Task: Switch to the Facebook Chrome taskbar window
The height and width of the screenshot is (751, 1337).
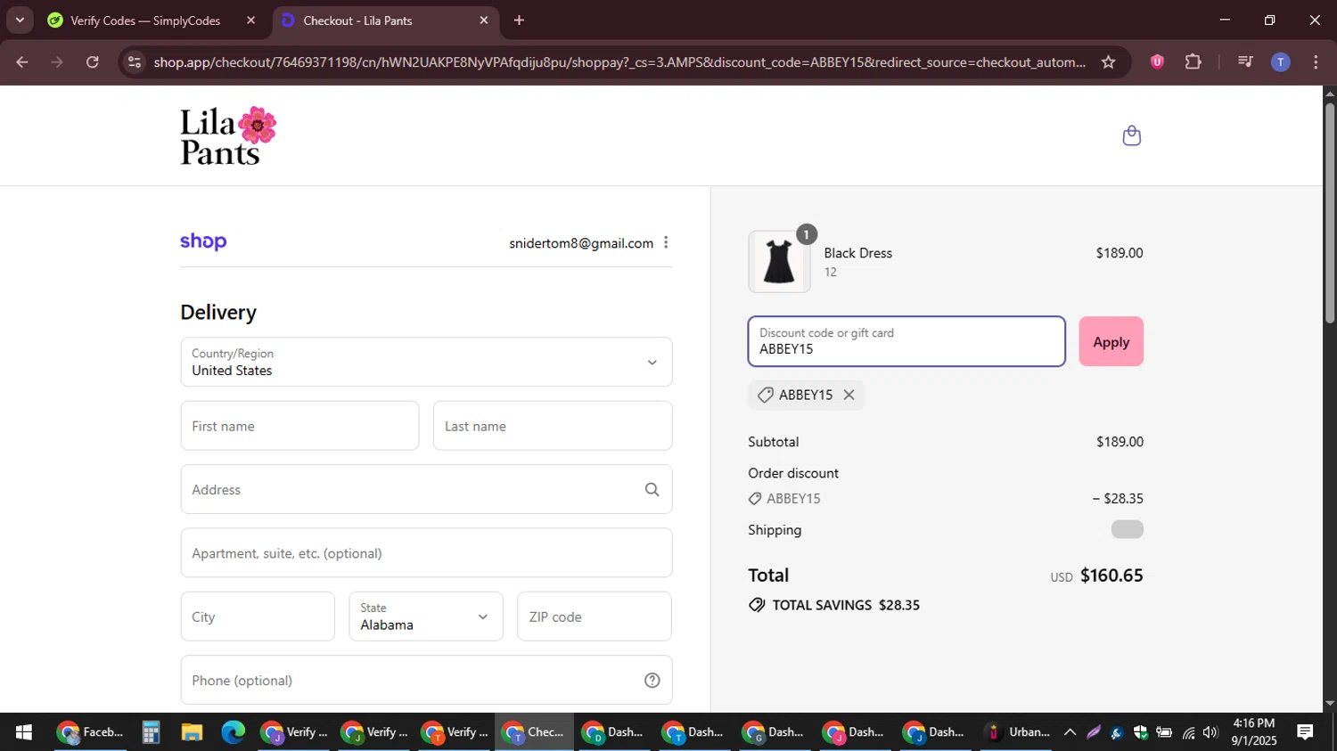Action: [x=90, y=732]
